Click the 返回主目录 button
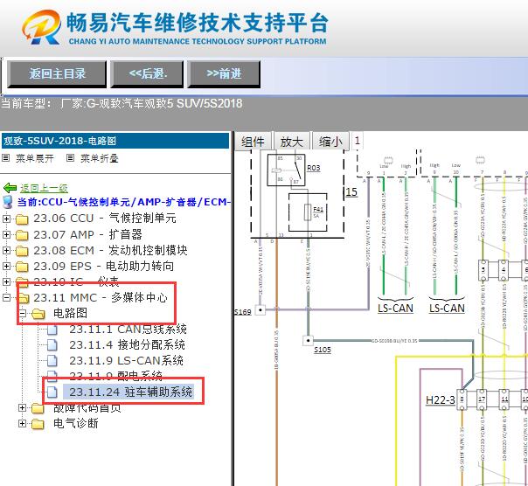The width and height of the screenshot is (528, 486). [x=57, y=74]
